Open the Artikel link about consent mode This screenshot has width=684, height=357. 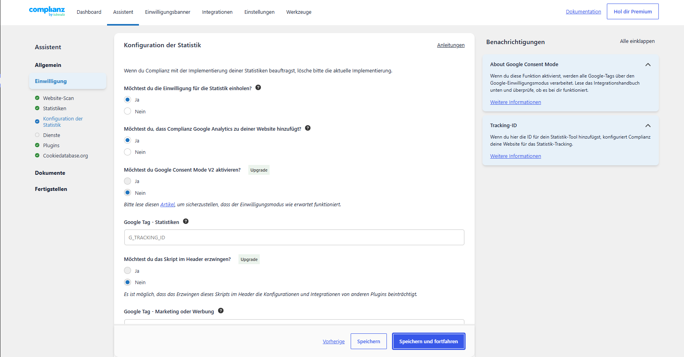pos(167,205)
